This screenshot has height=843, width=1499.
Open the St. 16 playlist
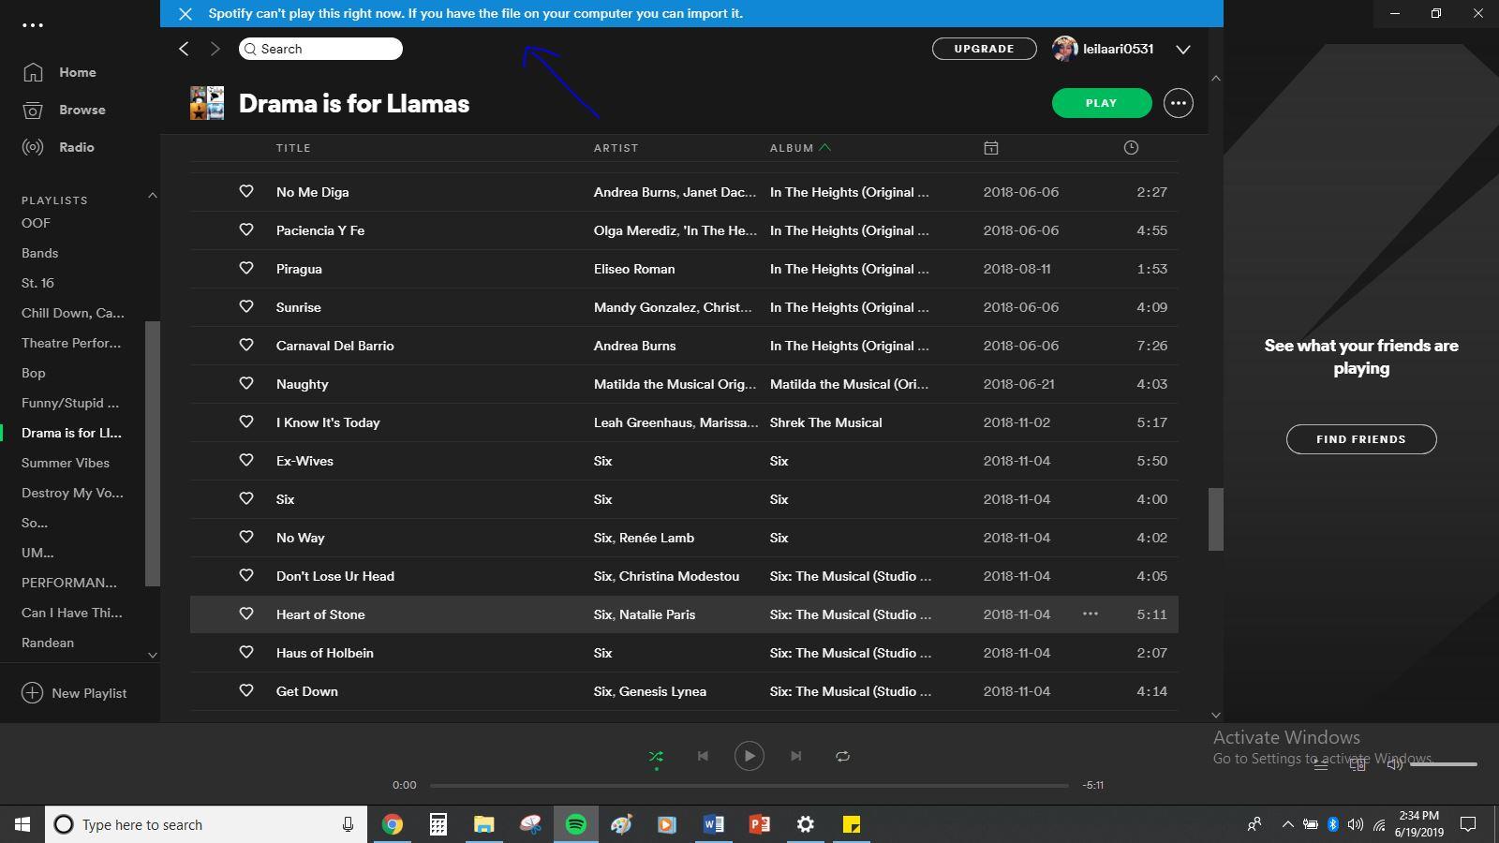tap(38, 283)
